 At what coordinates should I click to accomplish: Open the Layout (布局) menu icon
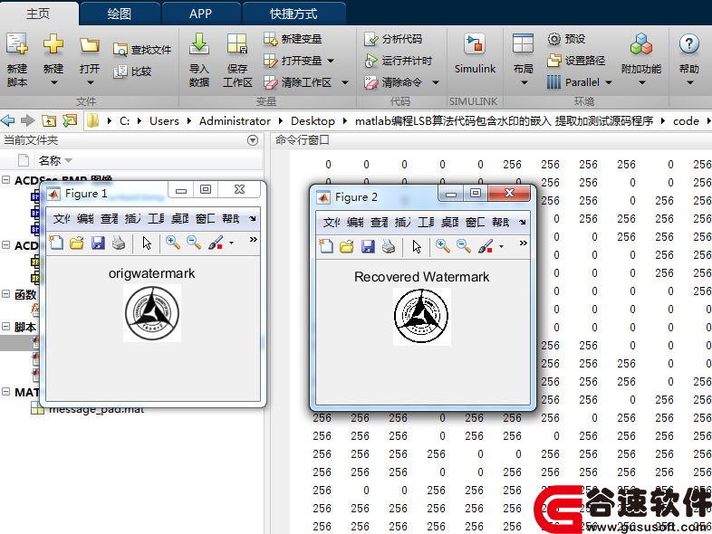(x=523, y=44)
